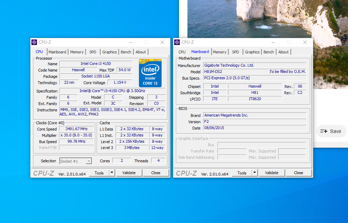Click the Close button in the left window
348x223 pixels.
click(156, 173)
